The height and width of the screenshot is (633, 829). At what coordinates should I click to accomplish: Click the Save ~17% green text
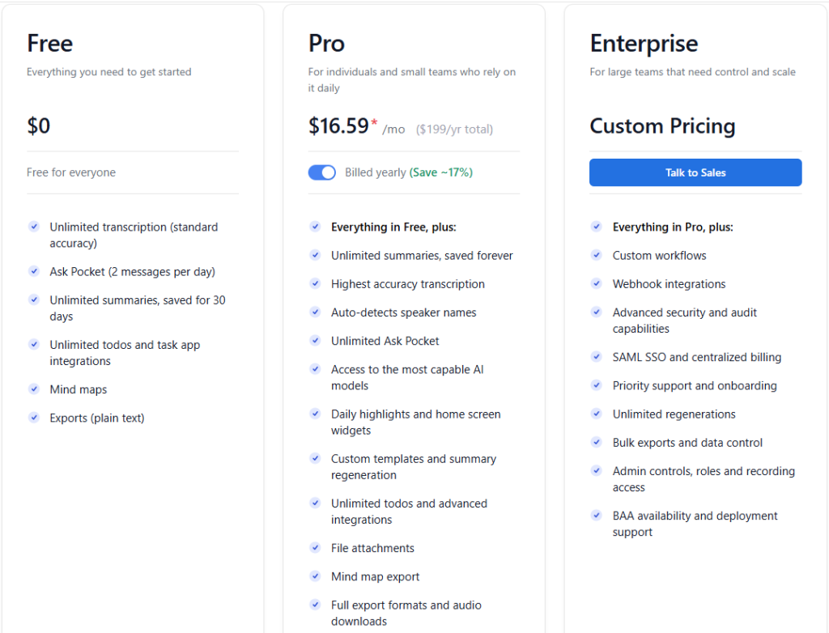[x=441, y=172]
